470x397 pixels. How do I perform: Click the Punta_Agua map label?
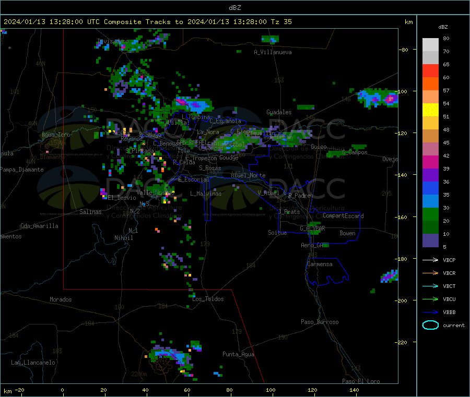pos(238,354)
